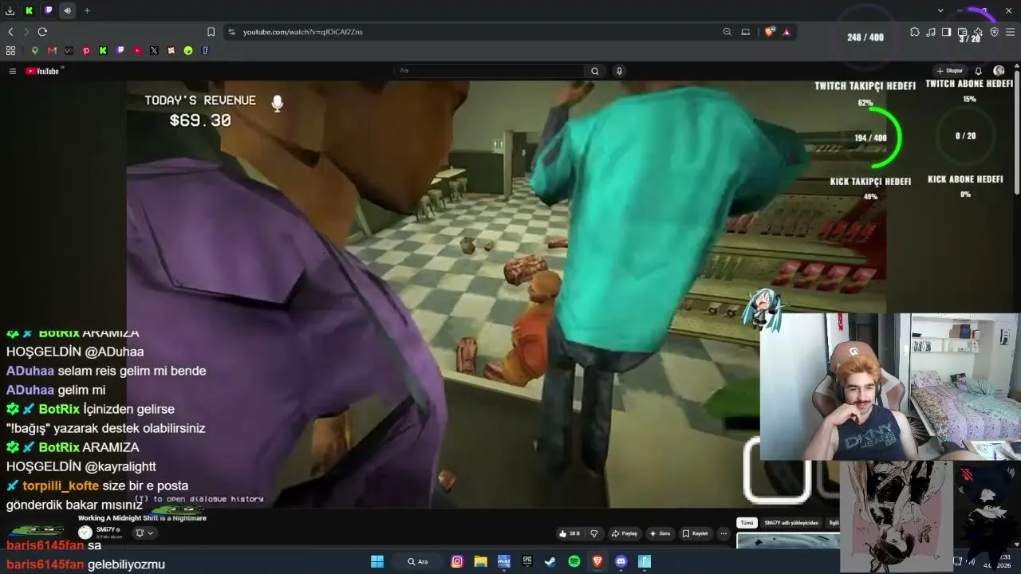Open the Gmail bookmark
This screenshot has height=574, width=1021.
(x=52, y=50)
